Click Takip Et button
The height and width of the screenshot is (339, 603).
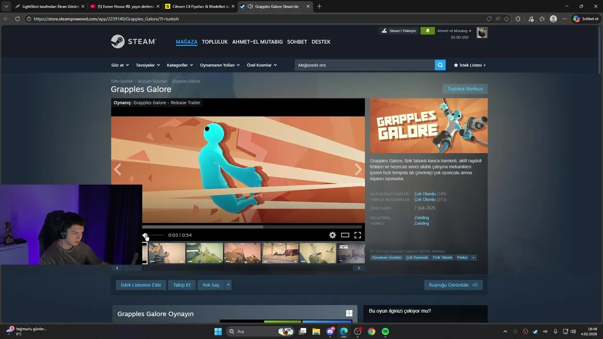[182, 285]
